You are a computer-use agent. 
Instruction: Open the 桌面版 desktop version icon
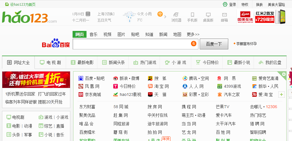tap(208, 15)
